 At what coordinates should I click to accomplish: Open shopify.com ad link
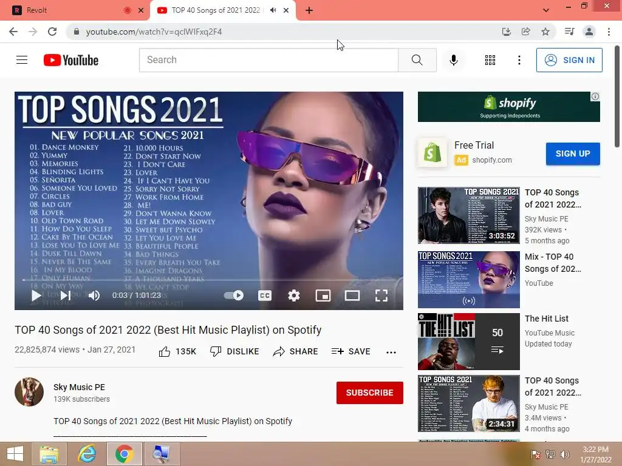pyautogui.click(x=492, y=160)
